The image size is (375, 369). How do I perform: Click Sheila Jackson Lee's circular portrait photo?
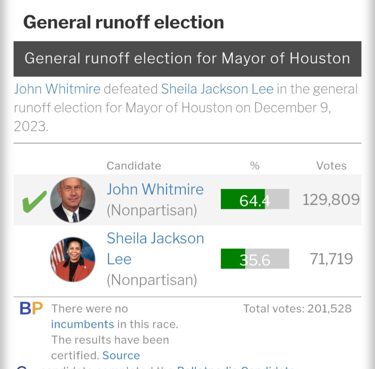tap(73, 259)
